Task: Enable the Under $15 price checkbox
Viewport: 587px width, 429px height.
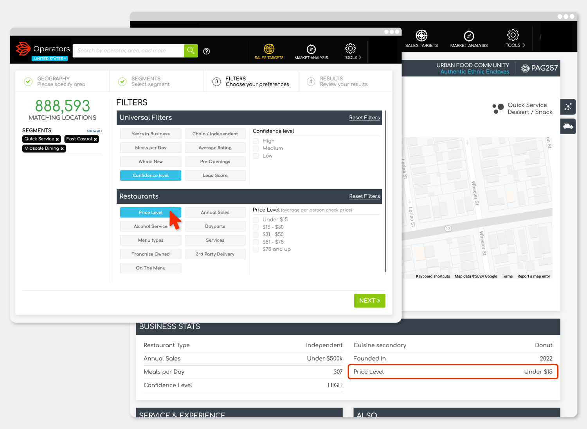Action: [256, 219]
